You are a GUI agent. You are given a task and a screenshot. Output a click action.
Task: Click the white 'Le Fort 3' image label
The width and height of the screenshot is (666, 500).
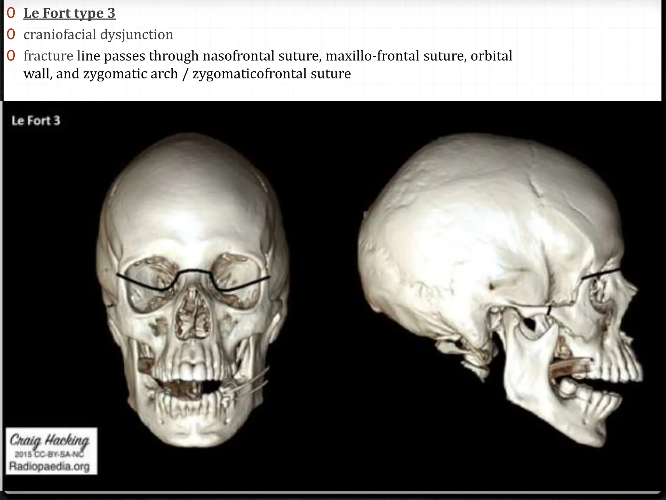tap(36, 121)
